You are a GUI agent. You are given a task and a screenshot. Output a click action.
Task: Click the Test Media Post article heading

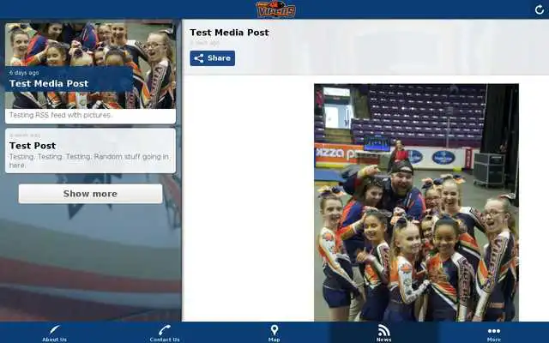coord(229,33)
